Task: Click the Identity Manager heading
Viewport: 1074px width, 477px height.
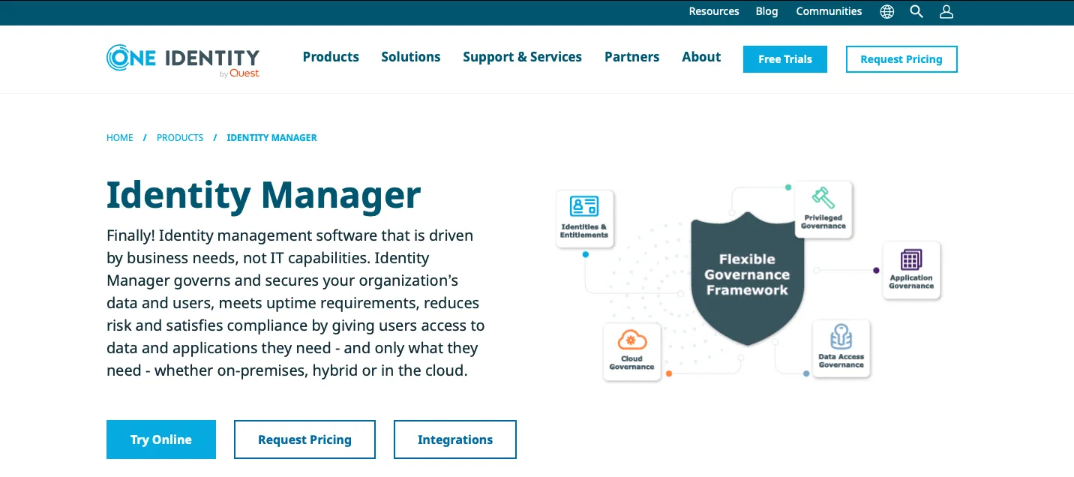Action: pos(263,195)
